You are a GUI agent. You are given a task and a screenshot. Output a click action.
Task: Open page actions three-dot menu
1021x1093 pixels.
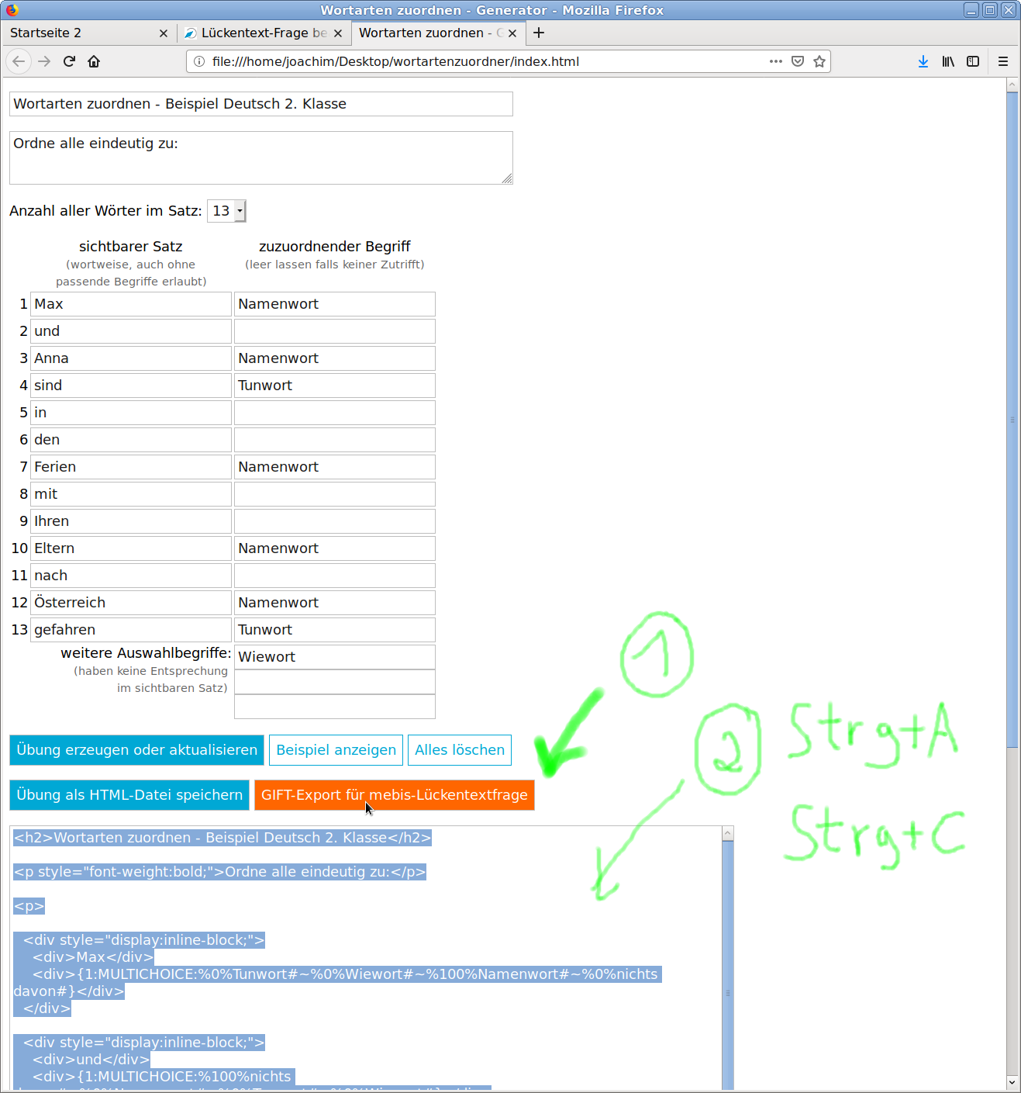775,61
